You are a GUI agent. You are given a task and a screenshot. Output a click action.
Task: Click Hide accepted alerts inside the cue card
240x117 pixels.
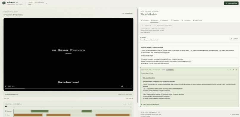point(149,78)
